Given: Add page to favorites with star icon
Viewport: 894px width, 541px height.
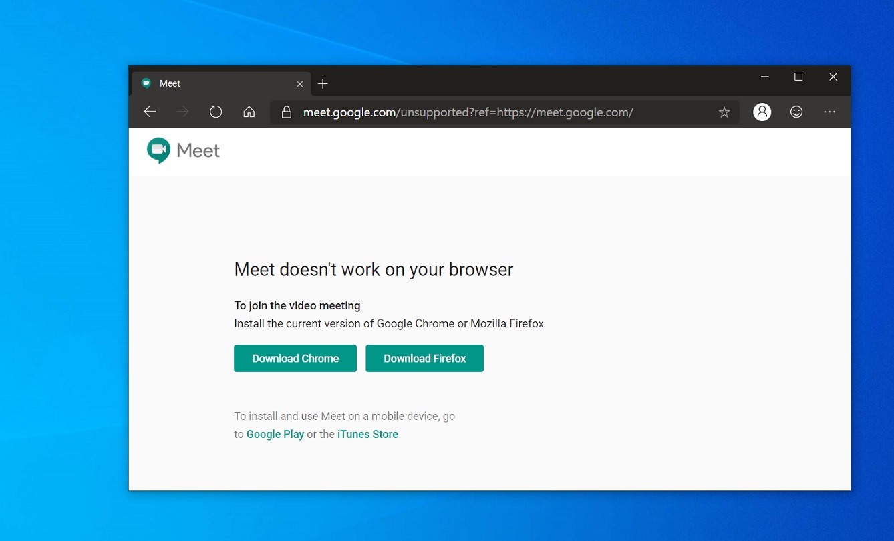Looking at the screenshot, I should 724,112.
